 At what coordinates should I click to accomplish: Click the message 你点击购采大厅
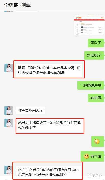click(x=31, y=110)
